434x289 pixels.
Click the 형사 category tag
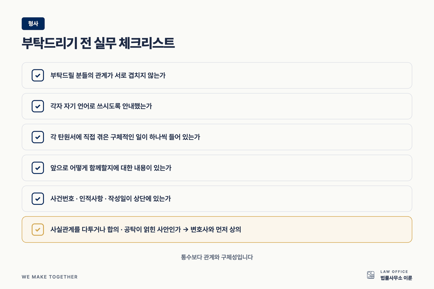pyautogui.click(x=33, y=24)
